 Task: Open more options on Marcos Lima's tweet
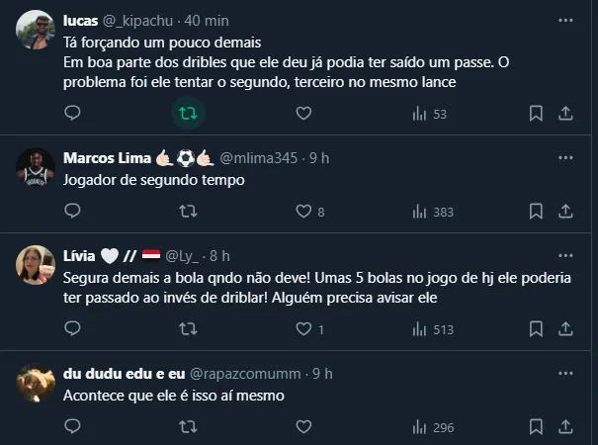[x=565, y=157]
